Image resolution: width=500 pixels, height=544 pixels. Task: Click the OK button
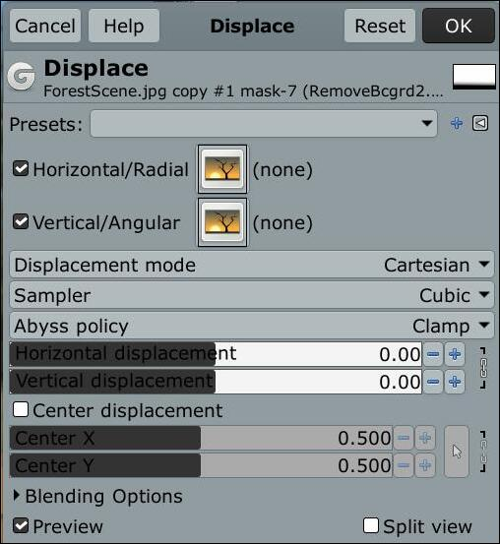click(x=459, y=26)
